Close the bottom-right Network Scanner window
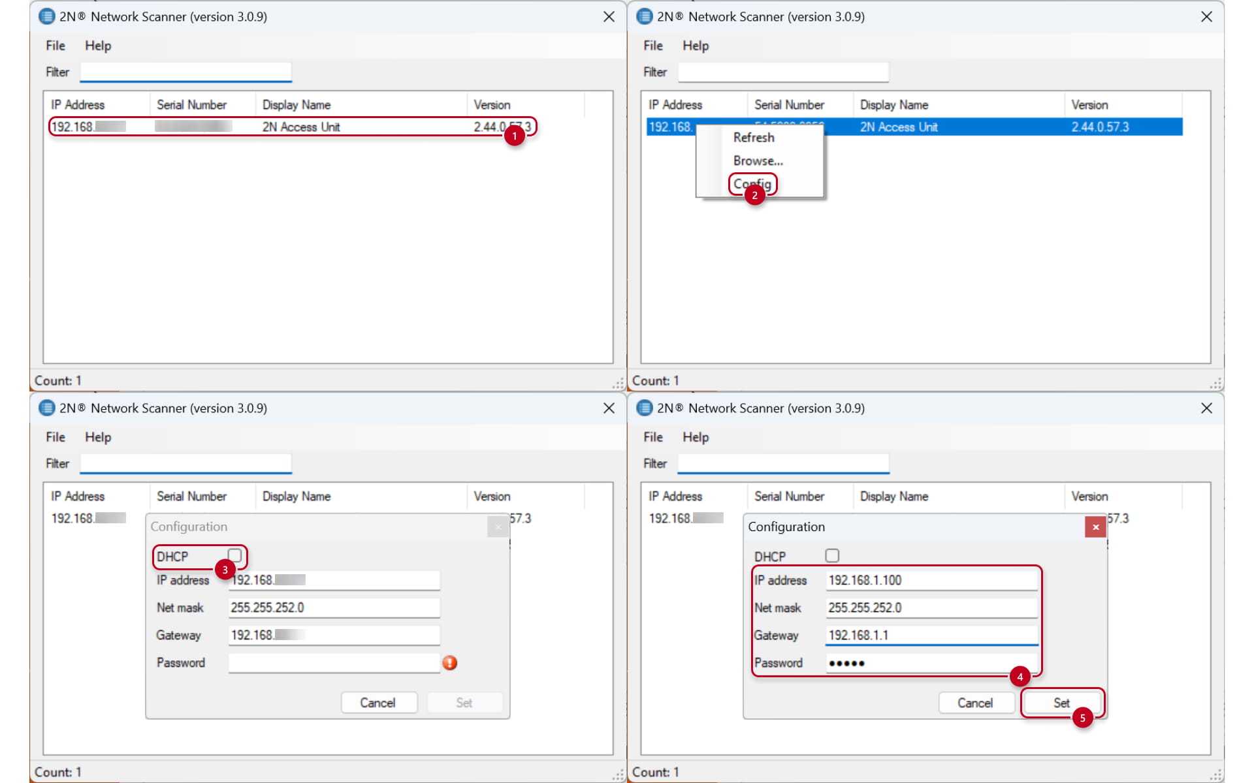 pyautogui.click(x=1206, y=408)
